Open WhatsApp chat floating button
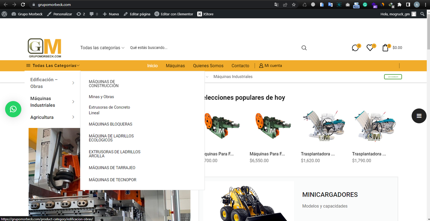430x221 pixels. (x=13, y=109)
